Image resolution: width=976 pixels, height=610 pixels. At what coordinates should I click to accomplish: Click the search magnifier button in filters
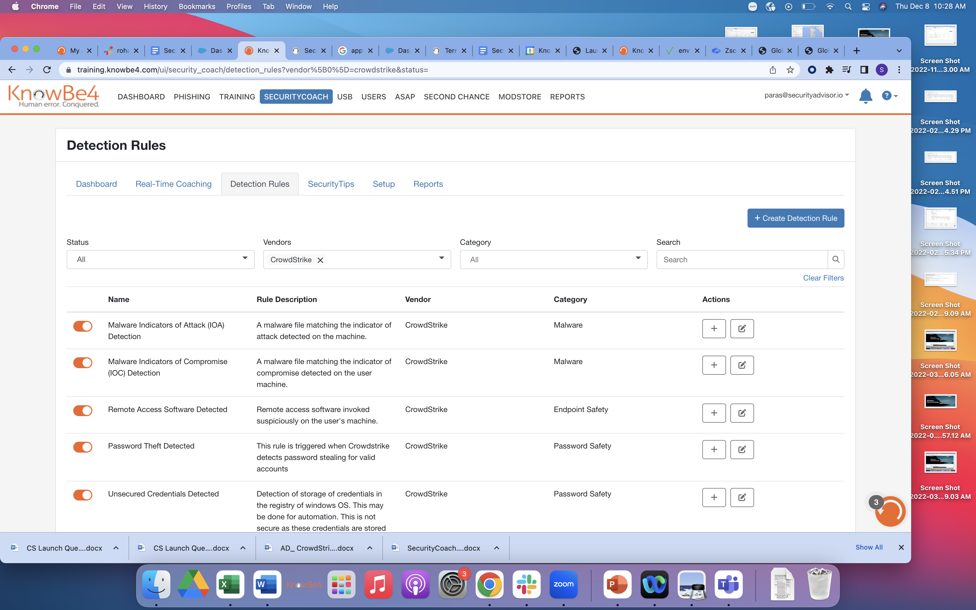(836, 260)
